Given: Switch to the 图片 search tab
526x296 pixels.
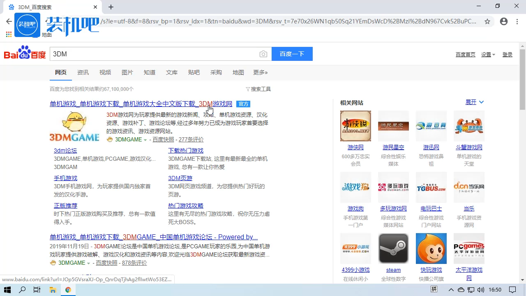Looking at the screenshot, I should point(127,72).
